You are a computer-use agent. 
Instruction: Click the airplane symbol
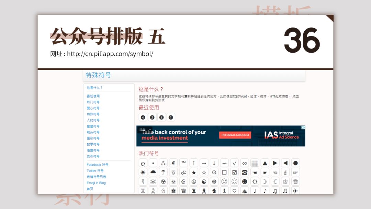[296, 190]
